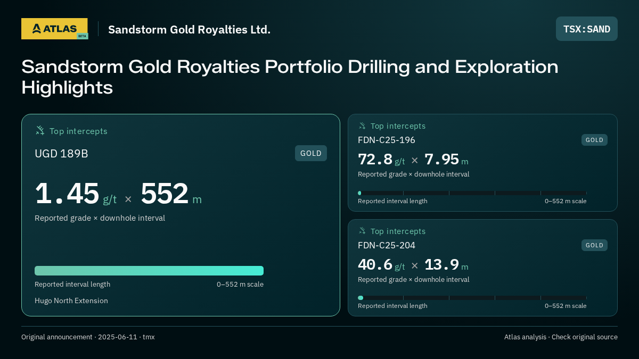
Task: Click Reported interval length label in FDN-C25-196 card
Action: (x=392, y=201)
